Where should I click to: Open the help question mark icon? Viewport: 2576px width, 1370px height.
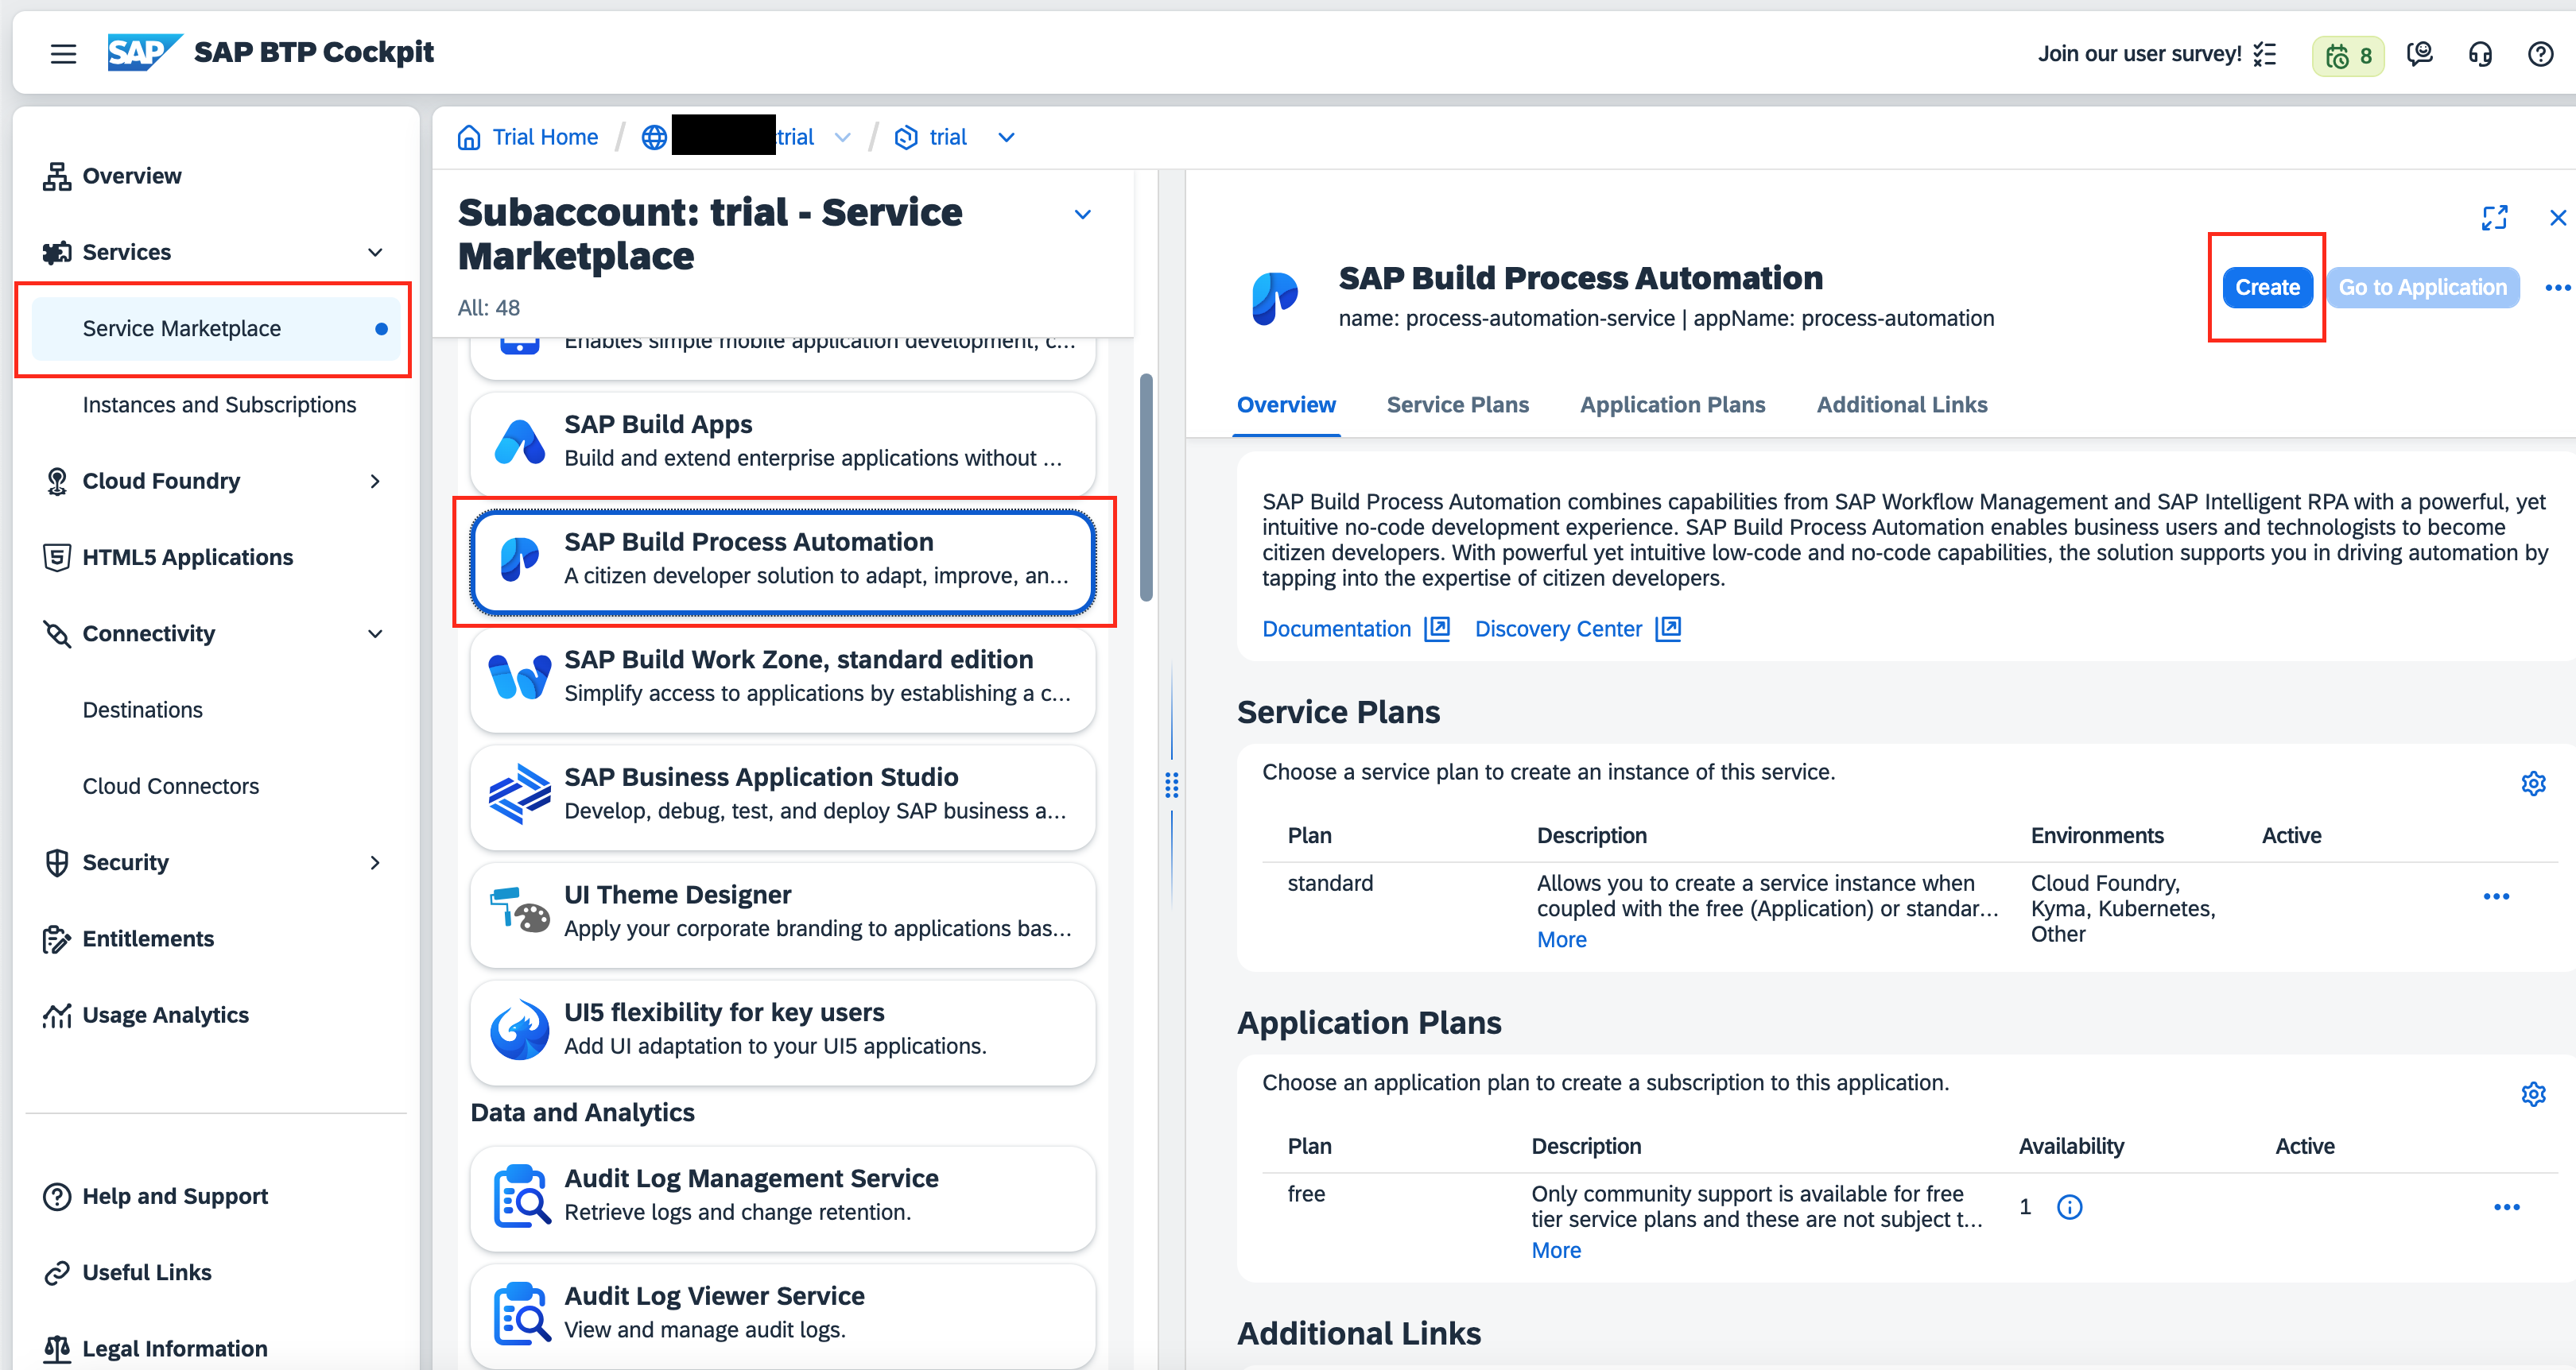2540,54
